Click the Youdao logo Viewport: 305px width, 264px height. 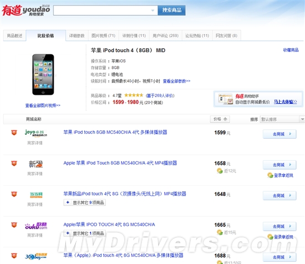point(26,10)
